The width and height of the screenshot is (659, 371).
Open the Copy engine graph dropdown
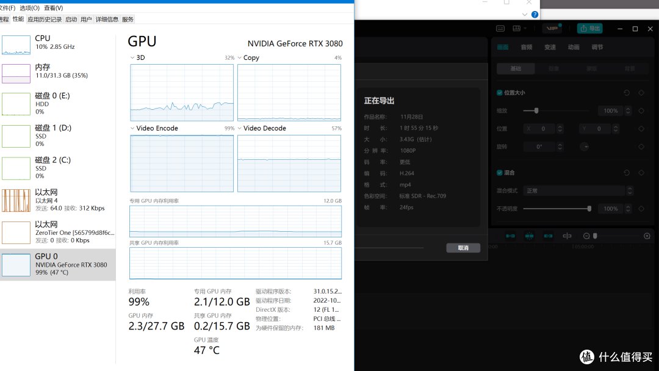(x=240, y=57)
